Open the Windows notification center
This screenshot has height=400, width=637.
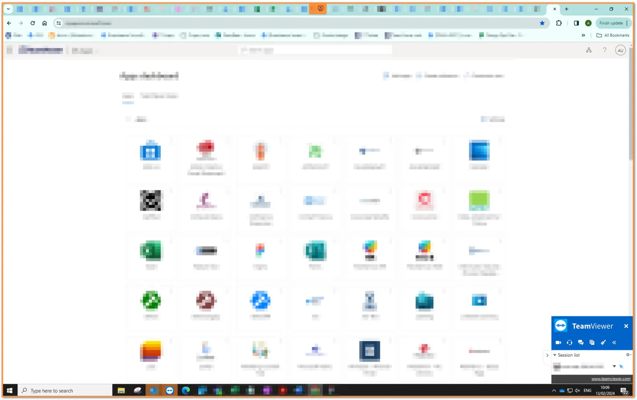(x=624, y=390)
